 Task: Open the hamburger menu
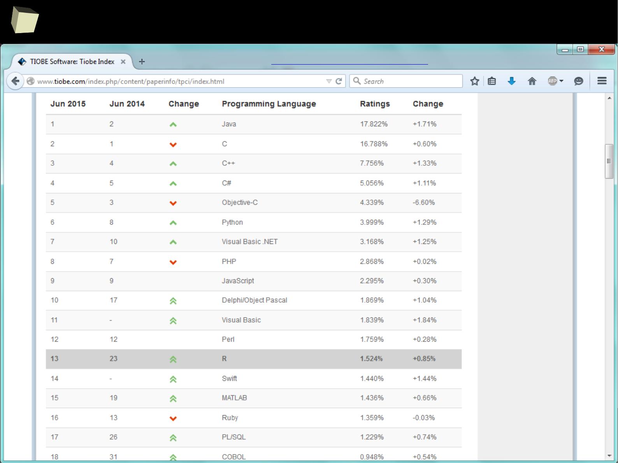point(602,81)
